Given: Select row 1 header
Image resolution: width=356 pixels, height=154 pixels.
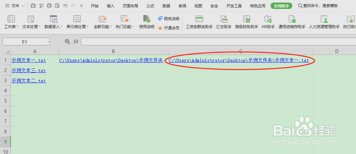Looking at the screenshot, I should [x=5, y=60].
